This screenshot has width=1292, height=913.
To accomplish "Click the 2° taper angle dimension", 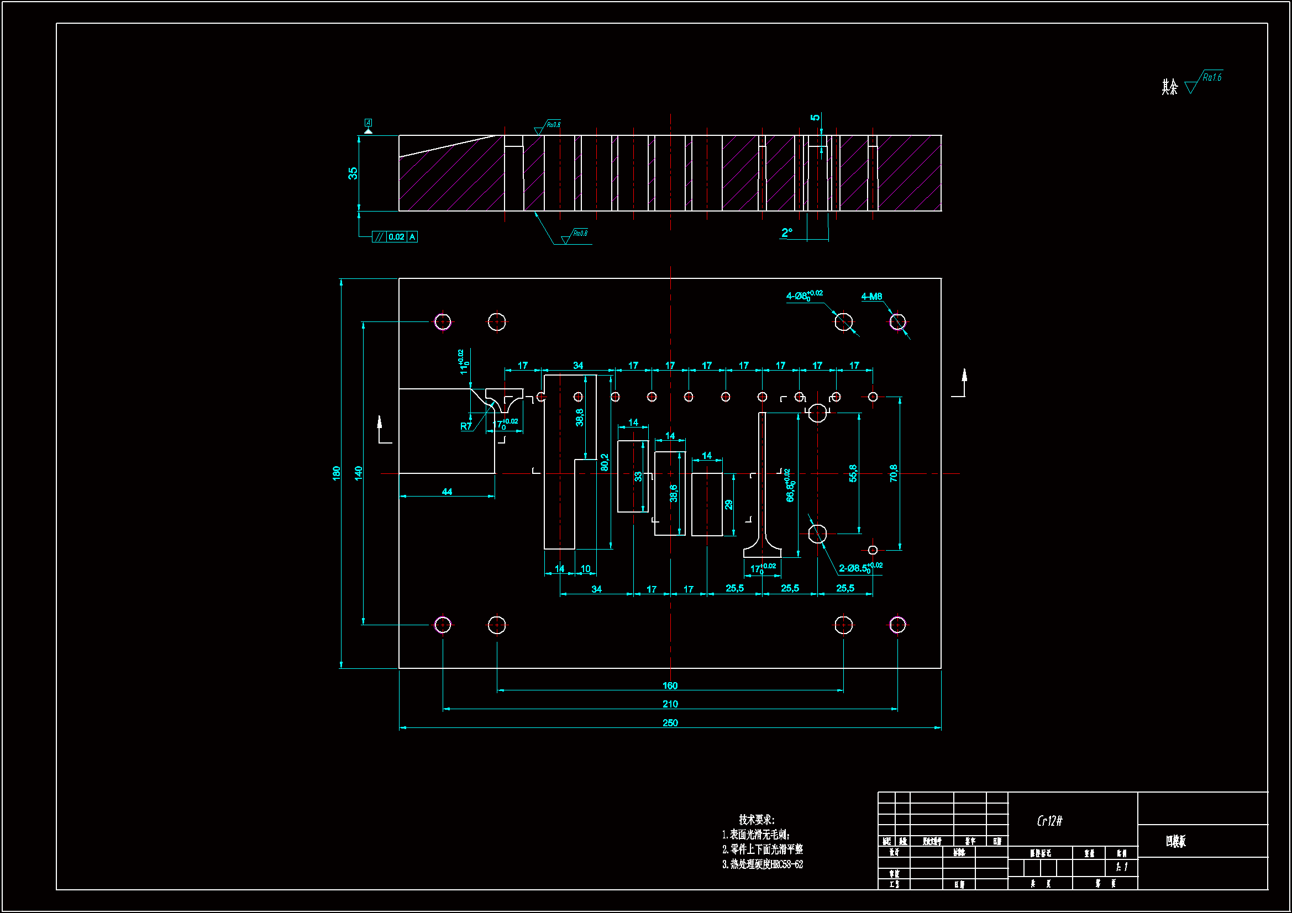I will point(787,233).
